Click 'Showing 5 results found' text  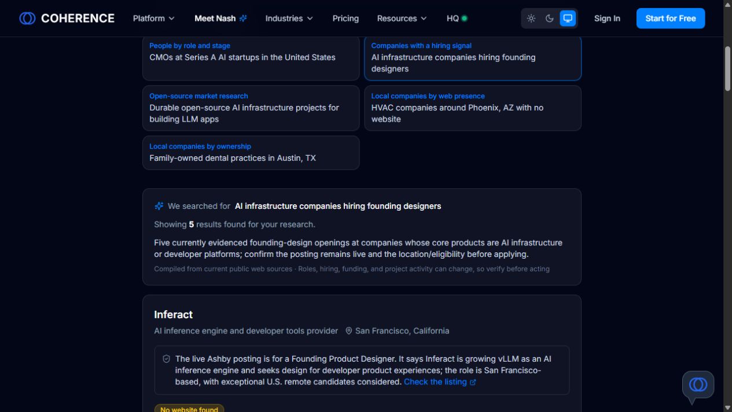pyautogui.click(x=234, y=225)
